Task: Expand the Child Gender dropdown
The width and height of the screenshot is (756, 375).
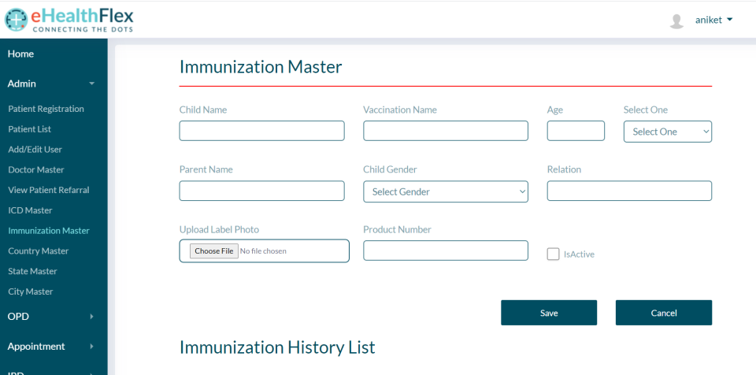Action: (445, 191)
